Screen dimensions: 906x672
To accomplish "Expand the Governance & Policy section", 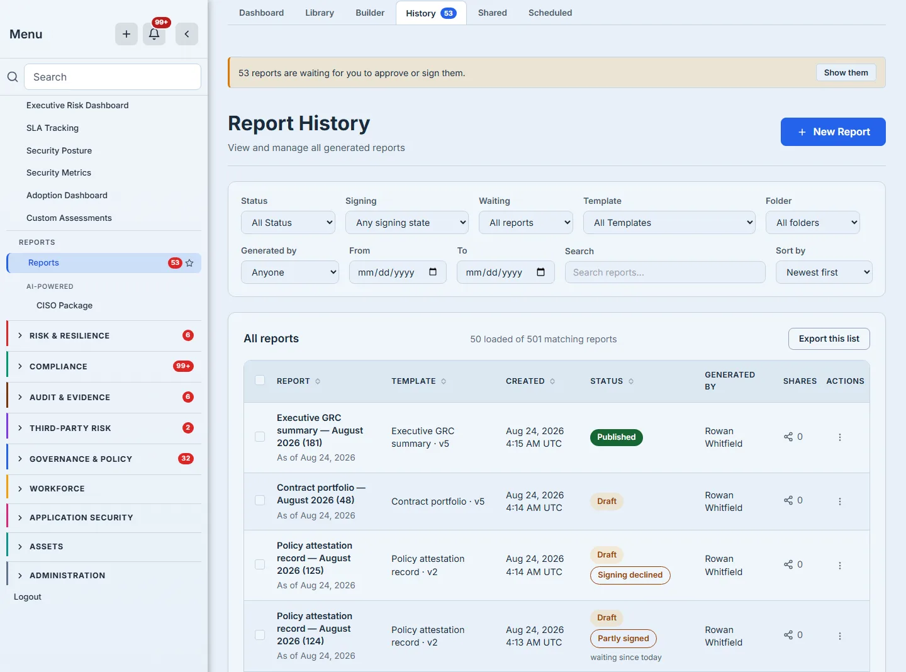I will point(104,459).
